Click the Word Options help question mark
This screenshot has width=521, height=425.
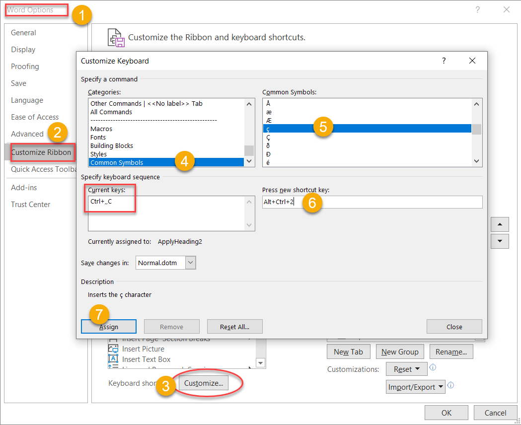pos(477,9)
